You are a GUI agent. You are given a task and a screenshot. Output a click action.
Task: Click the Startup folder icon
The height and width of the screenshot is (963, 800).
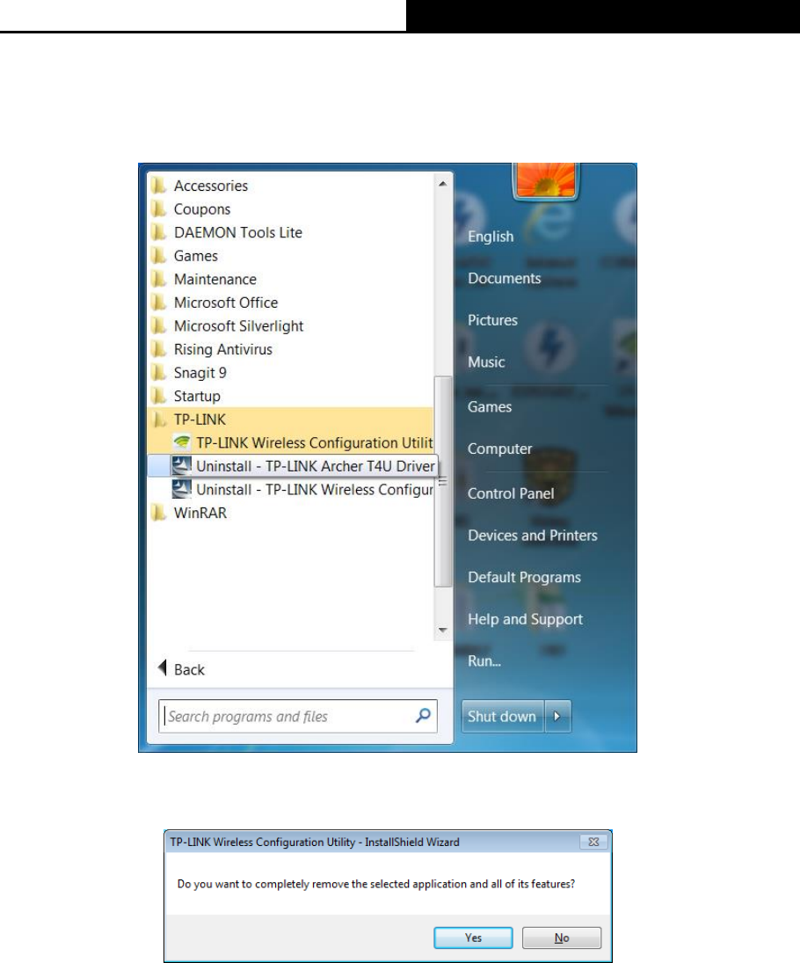158,396
